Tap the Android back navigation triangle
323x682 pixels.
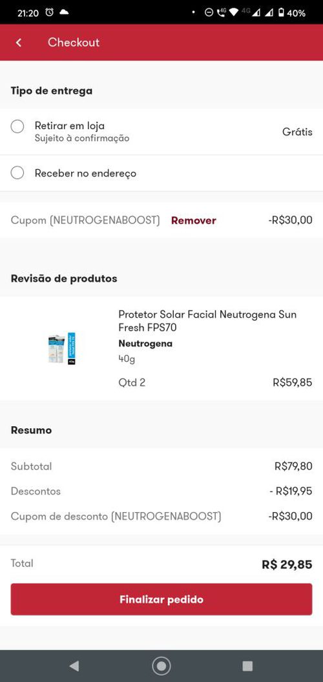pos(74,665)
